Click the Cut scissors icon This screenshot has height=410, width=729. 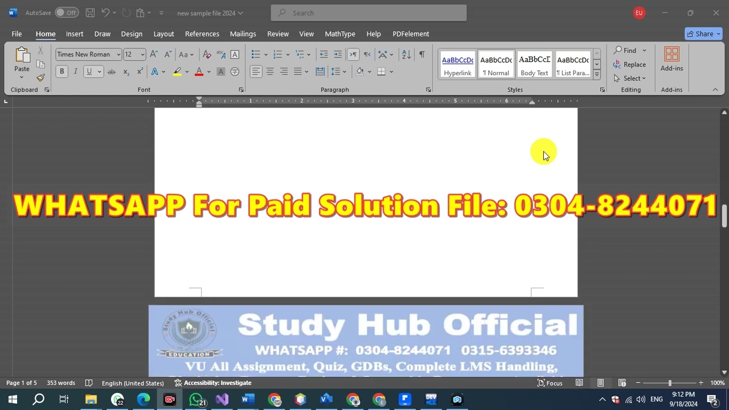point(40,51)
